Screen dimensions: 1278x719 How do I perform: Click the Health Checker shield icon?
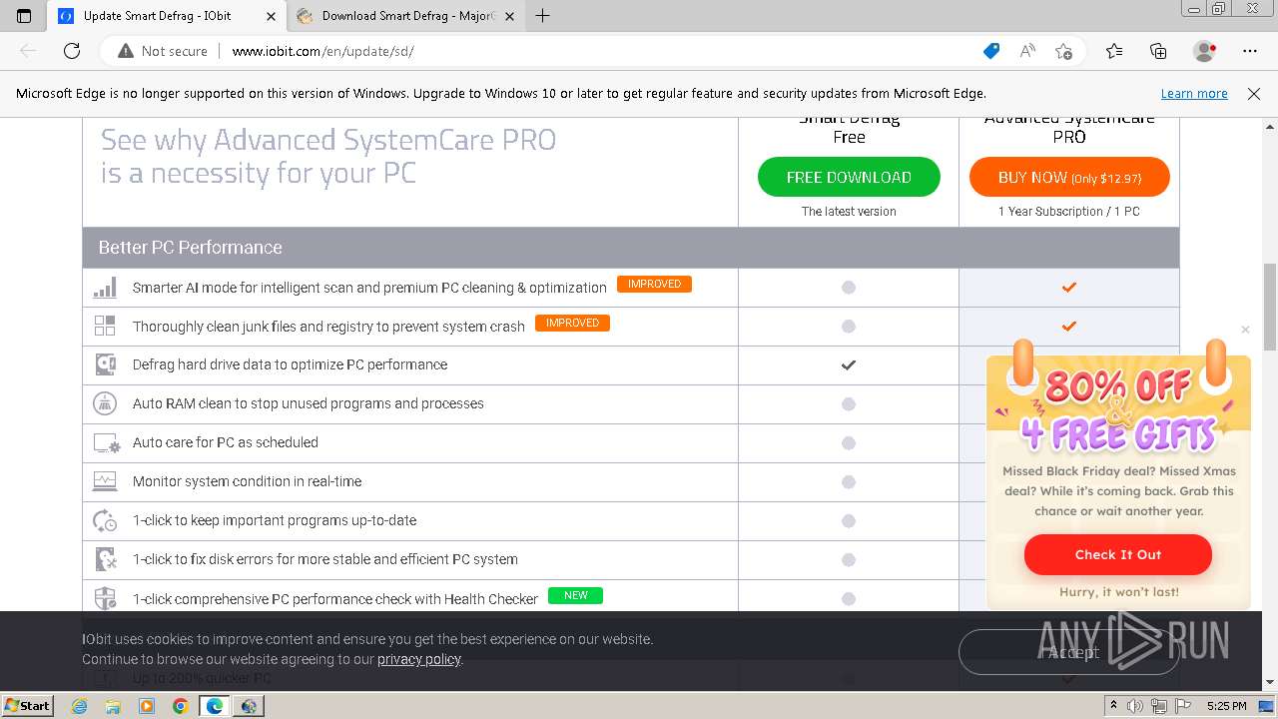point(105,598)
